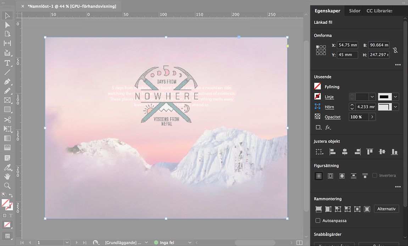Image resolution: width=408 pixels, height=246 pixels.
Task: Open the Inga fel preflight menu
Action: pos(190,242)
